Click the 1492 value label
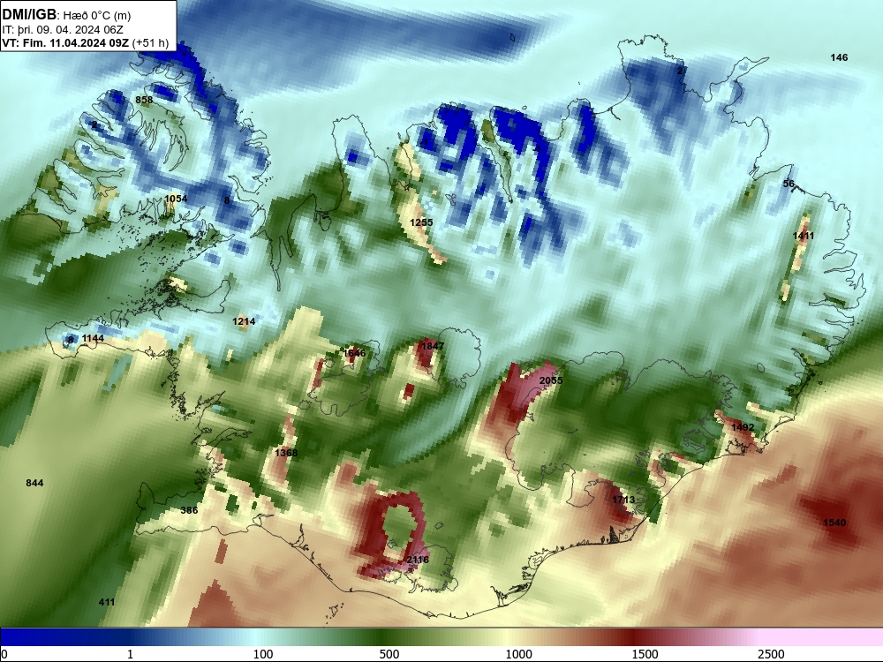 (743, 427)
